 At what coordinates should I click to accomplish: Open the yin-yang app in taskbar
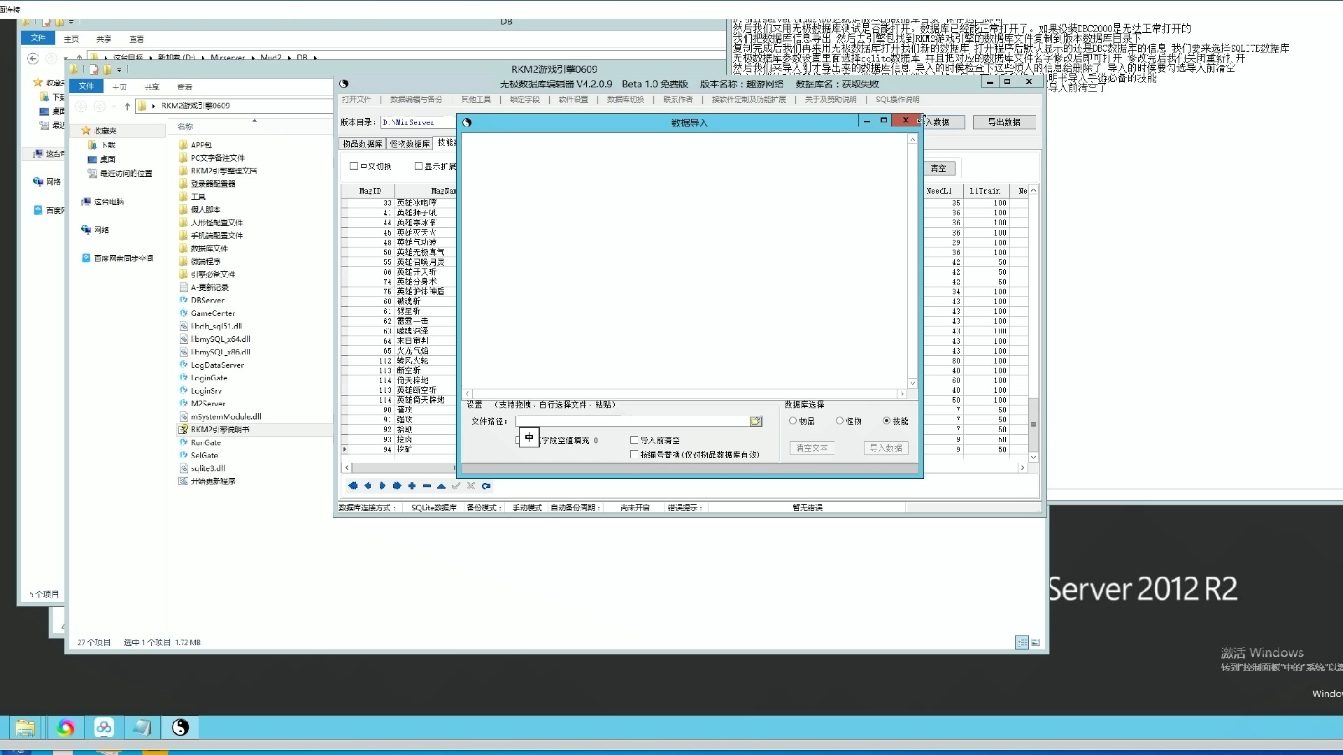[180, 728]
